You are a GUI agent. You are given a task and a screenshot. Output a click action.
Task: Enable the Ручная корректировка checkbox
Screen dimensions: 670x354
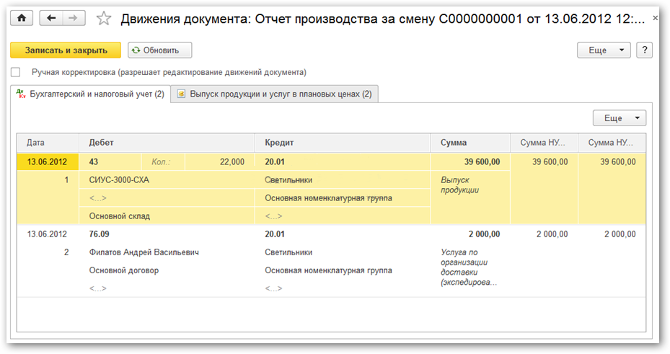(x=16, y=72)
